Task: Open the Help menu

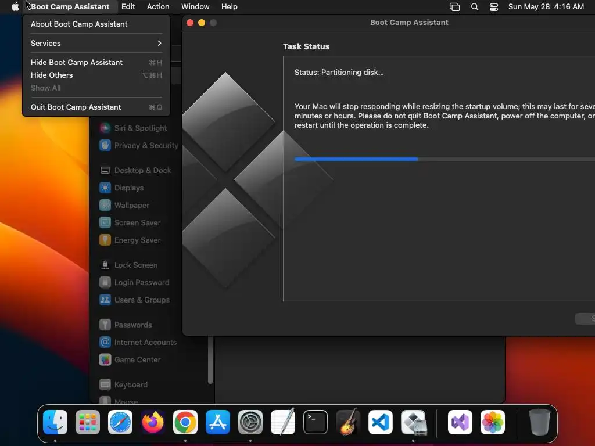Action: (x=229, y=7)
